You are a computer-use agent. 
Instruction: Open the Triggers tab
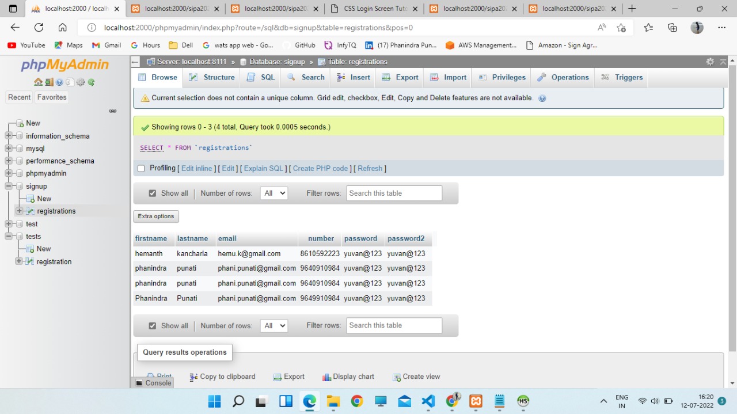622,78
